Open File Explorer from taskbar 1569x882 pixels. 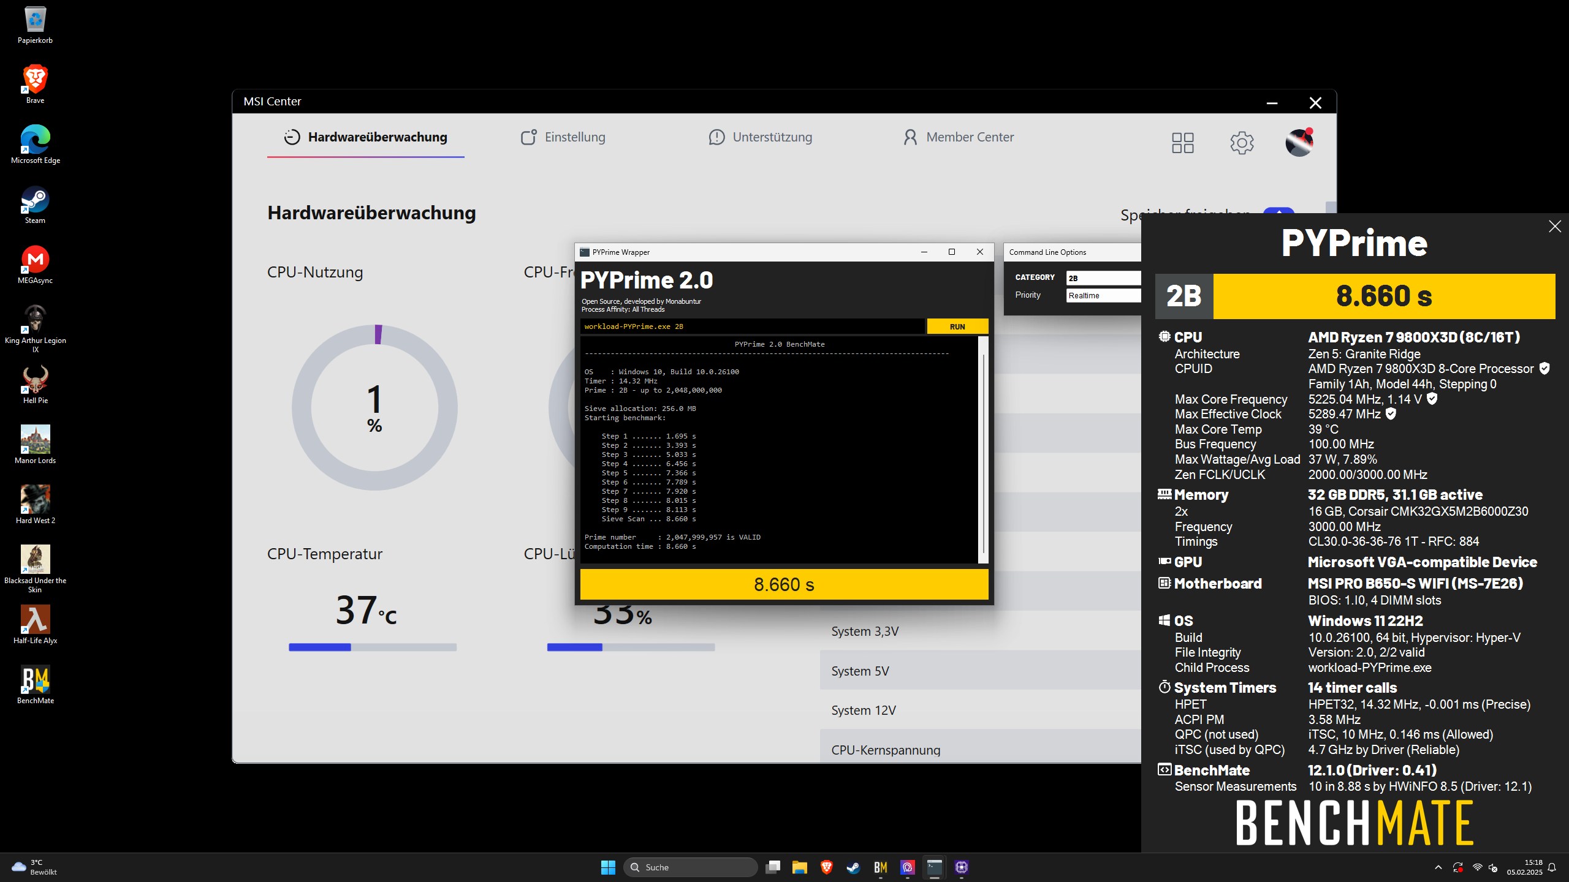coord(799,867)
